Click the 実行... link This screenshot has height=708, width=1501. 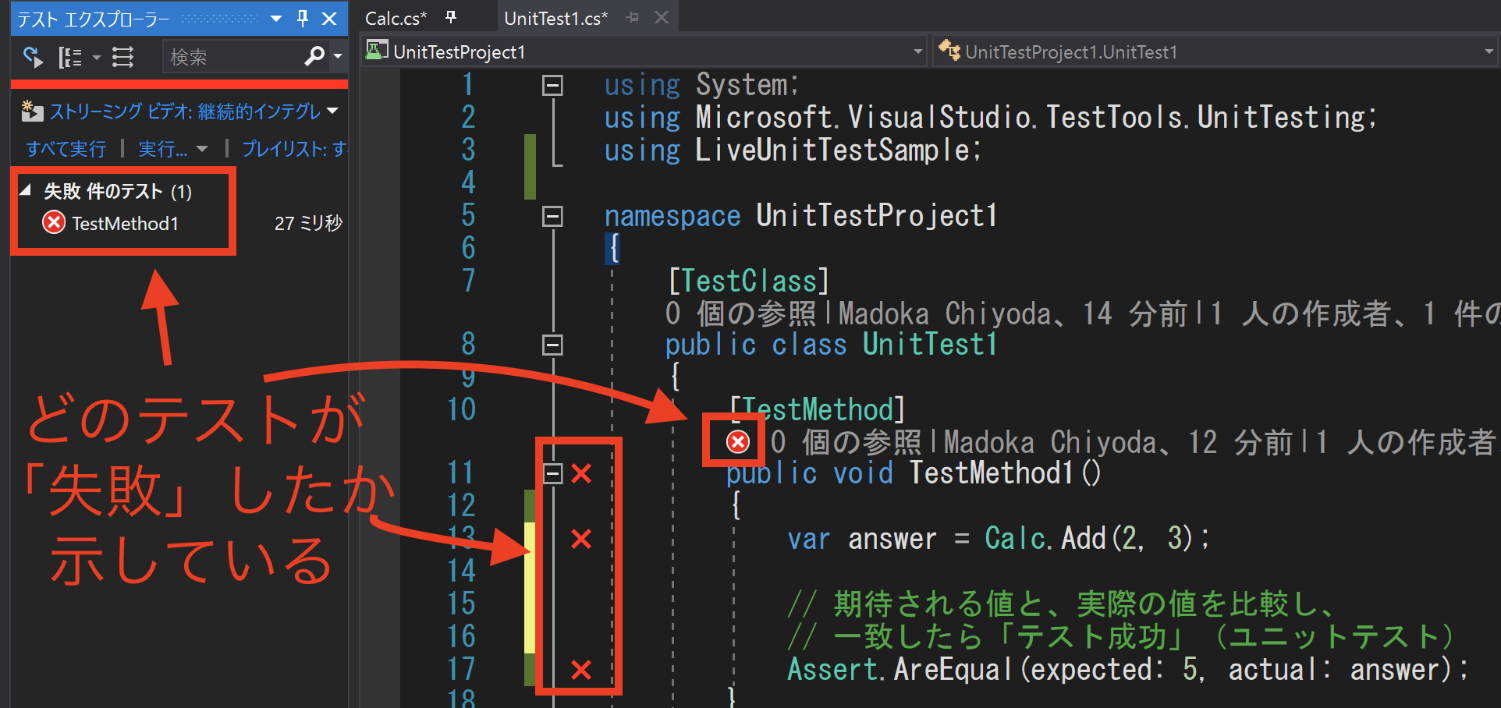tap(163, 148)
